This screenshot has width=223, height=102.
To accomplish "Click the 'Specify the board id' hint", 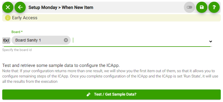I will click(x=17, y=50).
